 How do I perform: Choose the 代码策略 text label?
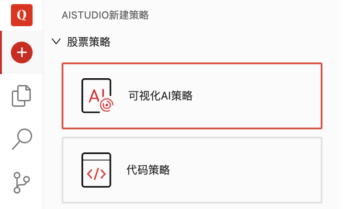(x=148, y=170)
